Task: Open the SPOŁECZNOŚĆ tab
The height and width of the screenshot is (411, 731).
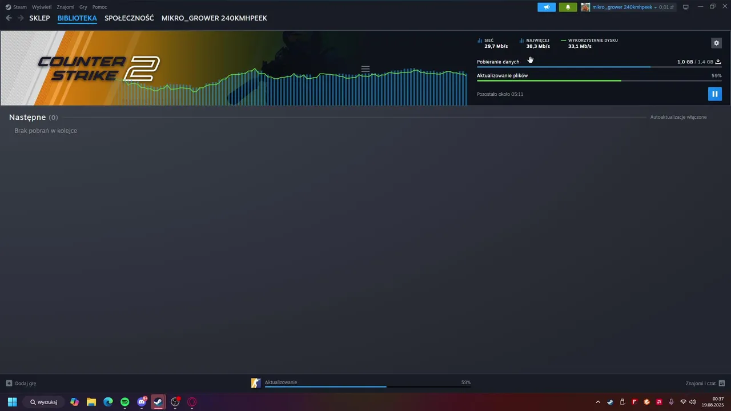Action: 129,18
